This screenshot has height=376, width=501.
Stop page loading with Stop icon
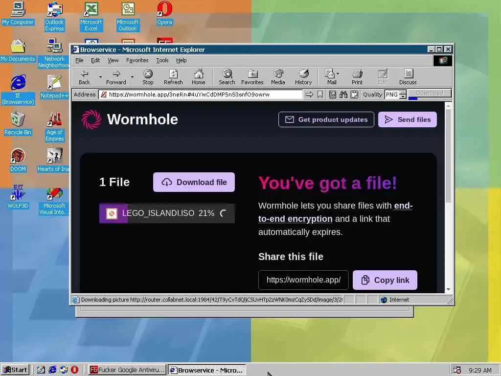[x=148, y=77]
